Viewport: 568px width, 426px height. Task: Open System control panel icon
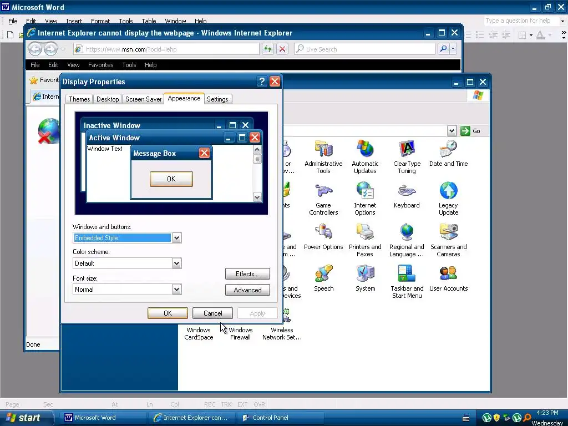tap(365, 278)
